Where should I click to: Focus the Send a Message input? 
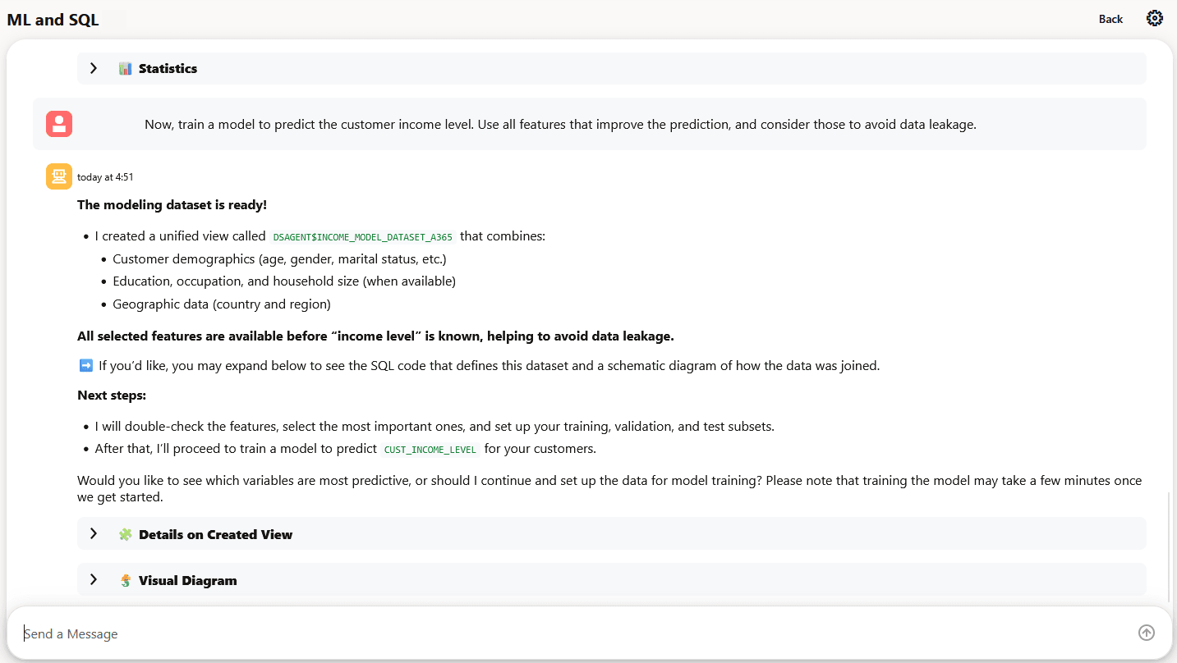click(x=575, y=633)
